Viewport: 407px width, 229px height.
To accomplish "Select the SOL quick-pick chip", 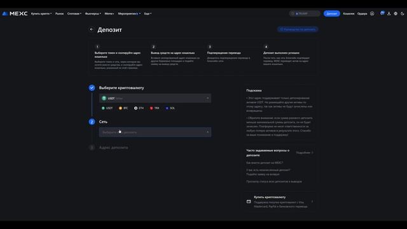I will [170, 108].
